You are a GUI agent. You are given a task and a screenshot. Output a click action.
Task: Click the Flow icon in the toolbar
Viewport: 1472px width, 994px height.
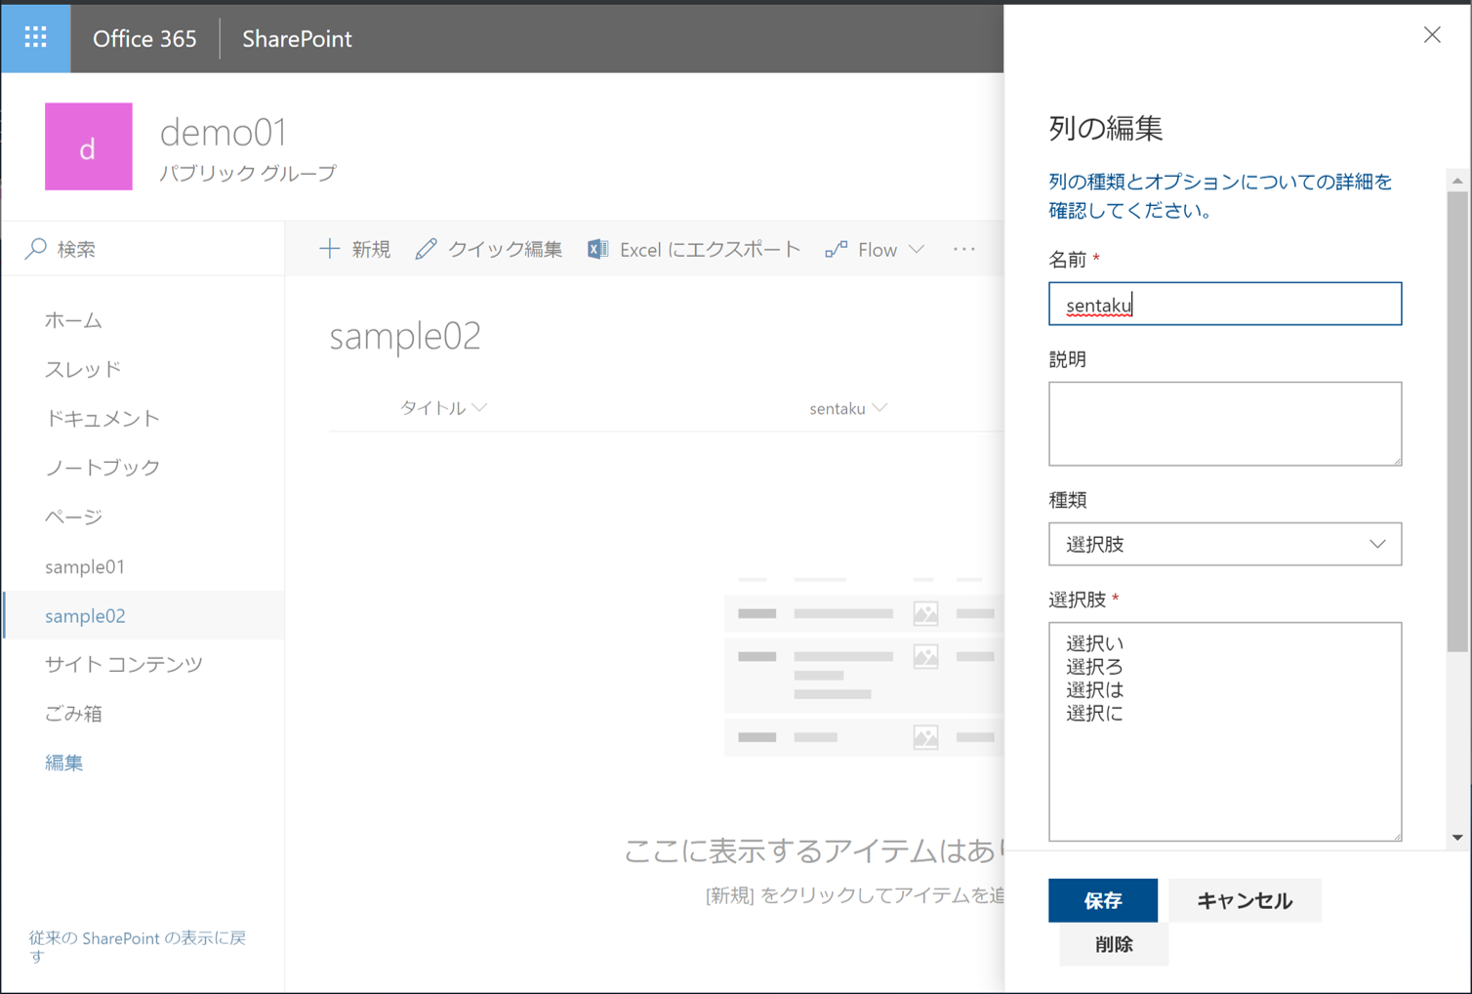[836, 249]
